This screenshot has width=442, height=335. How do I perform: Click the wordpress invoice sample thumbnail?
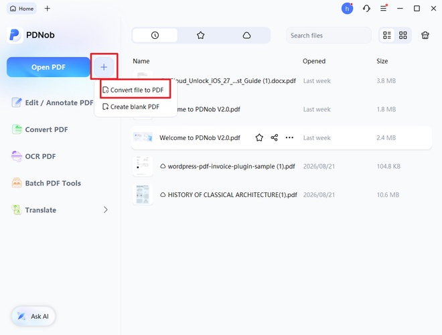pyautogui.click(x=143, y=166)
